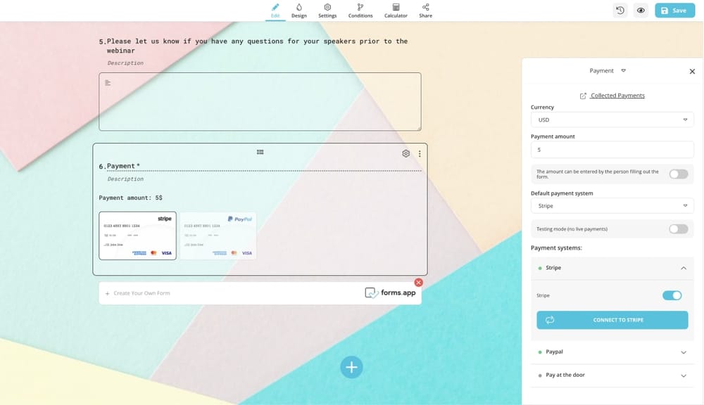Close the Payment settings panel
704x405 pixels.
[x=691, y=71]
